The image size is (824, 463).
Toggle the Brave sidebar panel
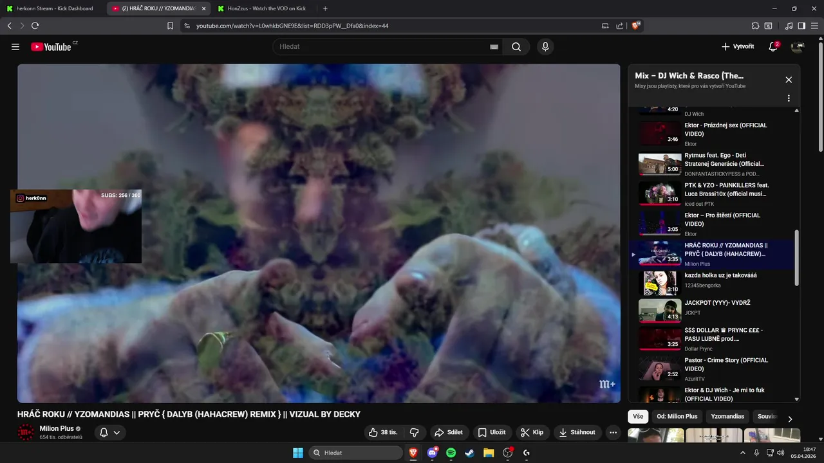coord(801,26)
